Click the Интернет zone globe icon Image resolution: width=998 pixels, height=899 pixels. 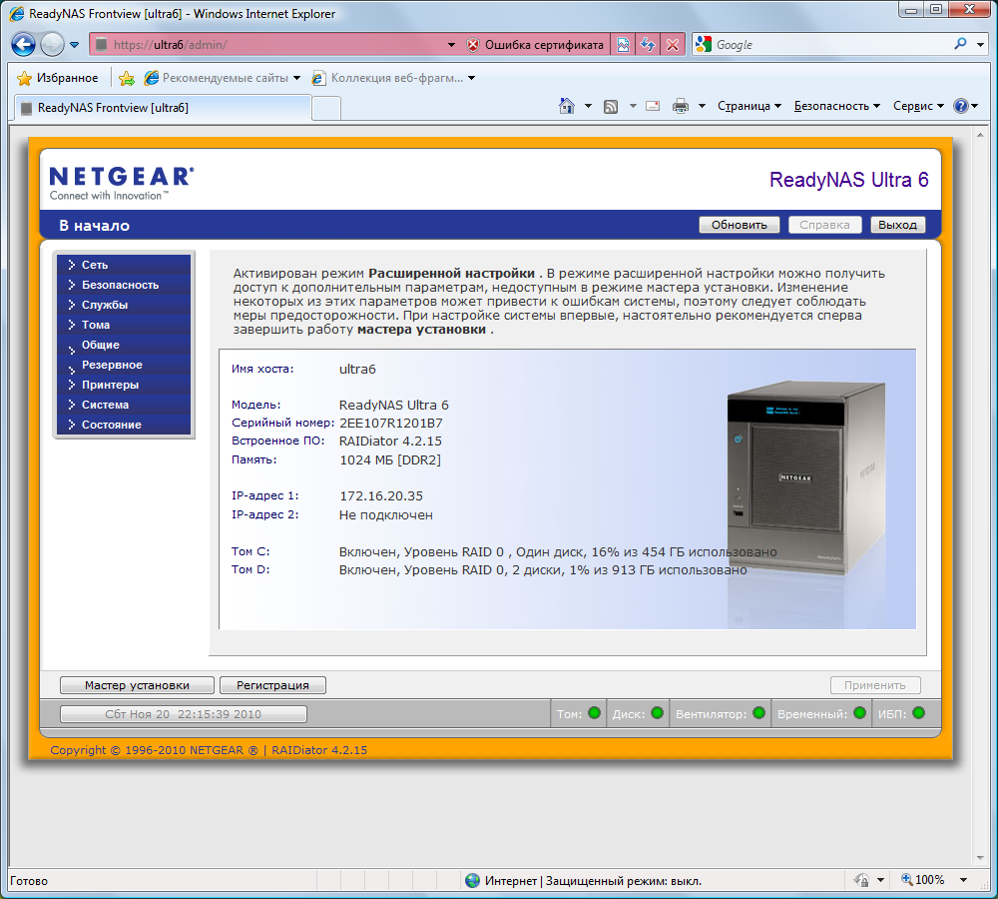click(473, 881)
